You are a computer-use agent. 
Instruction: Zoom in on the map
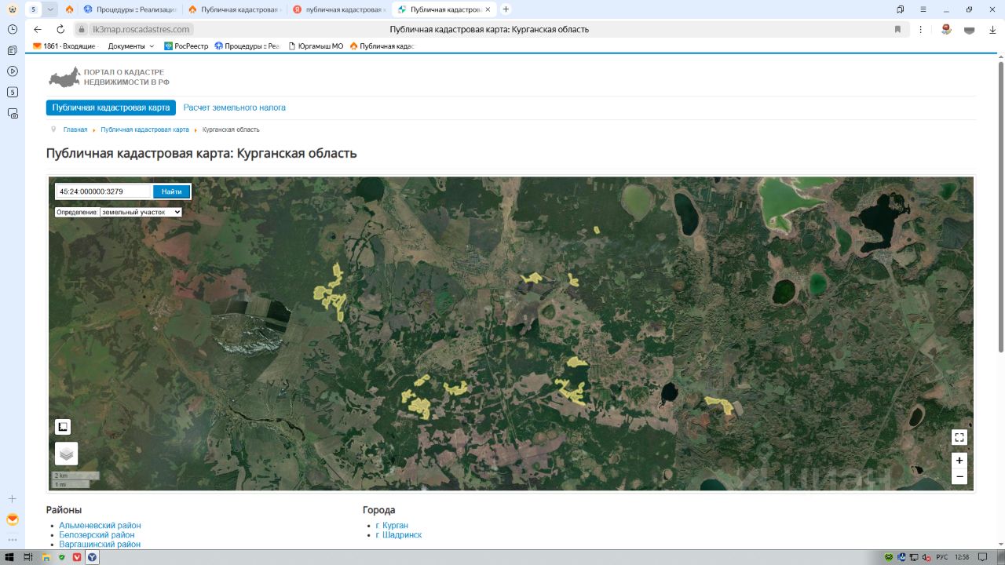point(959,461)
